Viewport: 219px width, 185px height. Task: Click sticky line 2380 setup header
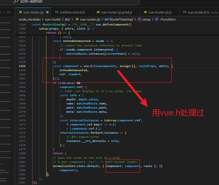pyautogui.click(x=67, y=28)
